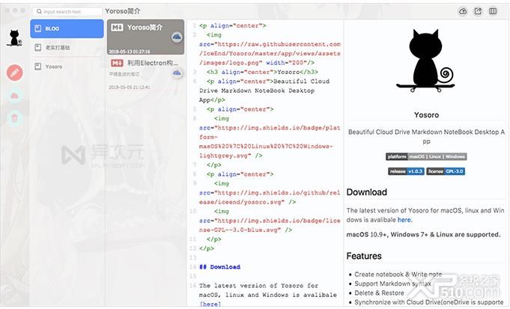Image resolution: width=510 pixels, height=309 pixels.
Task: Click cloud badge on 利用Electron note
Action: pos(177,73)
